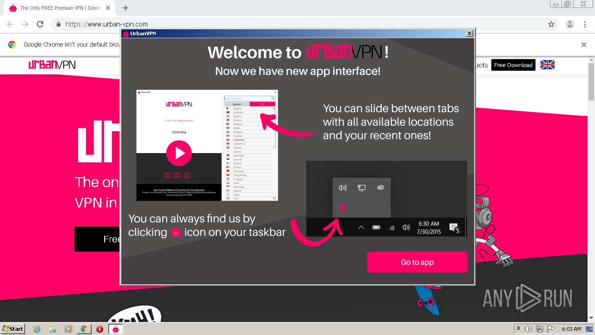595x335 pixels.
Task: Show hidden system tray icons
Action: [x=519, y=329]
